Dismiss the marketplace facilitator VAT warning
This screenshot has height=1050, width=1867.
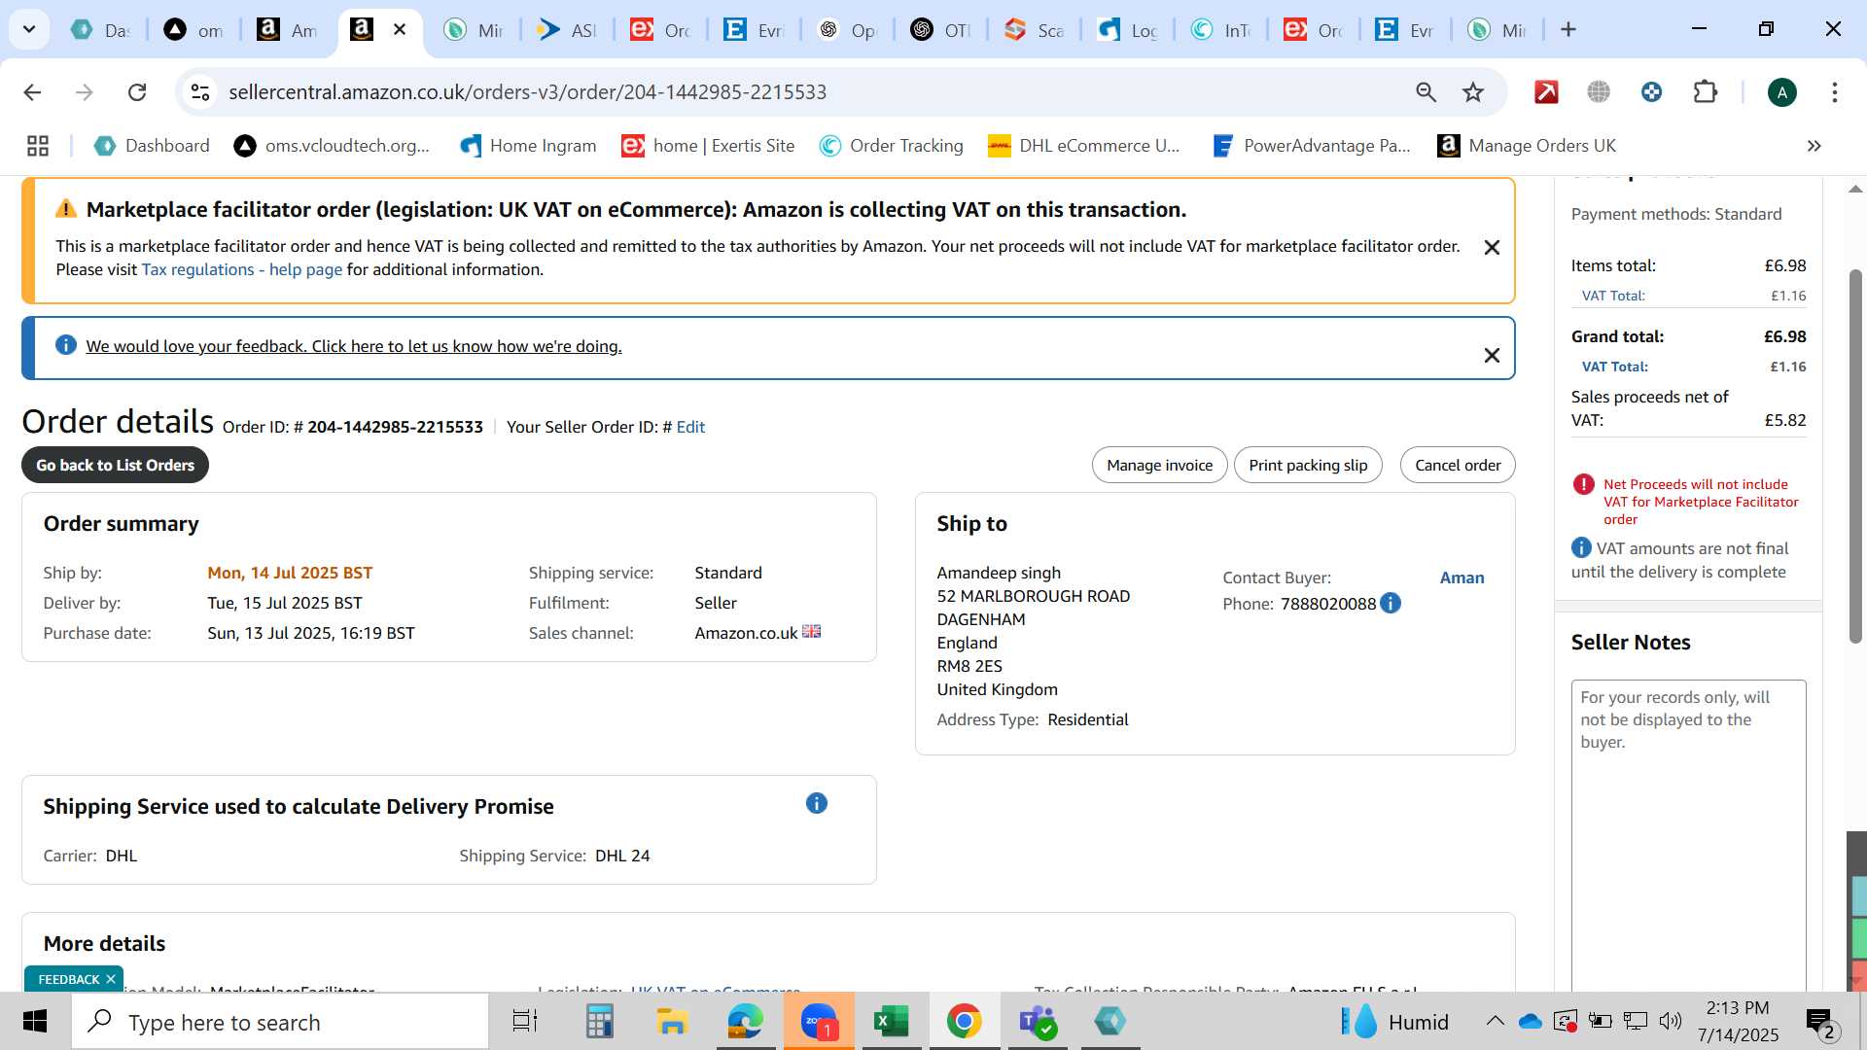1492,247
